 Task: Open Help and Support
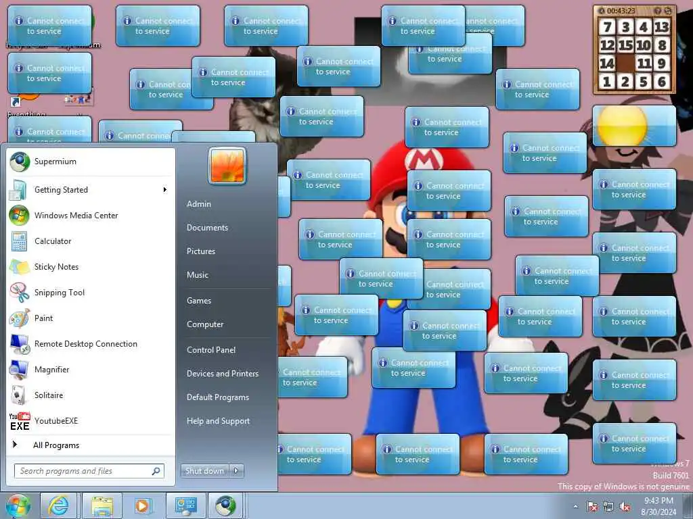click(219, 421)
